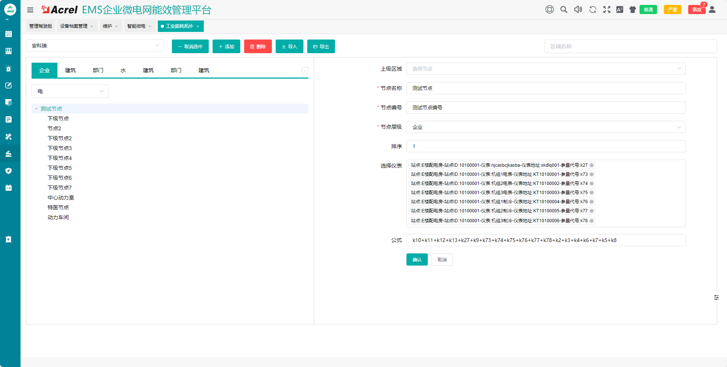Close the 工业能耗拓扑 page tab

coord(198,26)
